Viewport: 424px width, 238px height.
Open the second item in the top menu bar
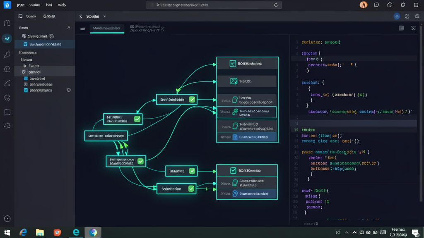[34, 5]
